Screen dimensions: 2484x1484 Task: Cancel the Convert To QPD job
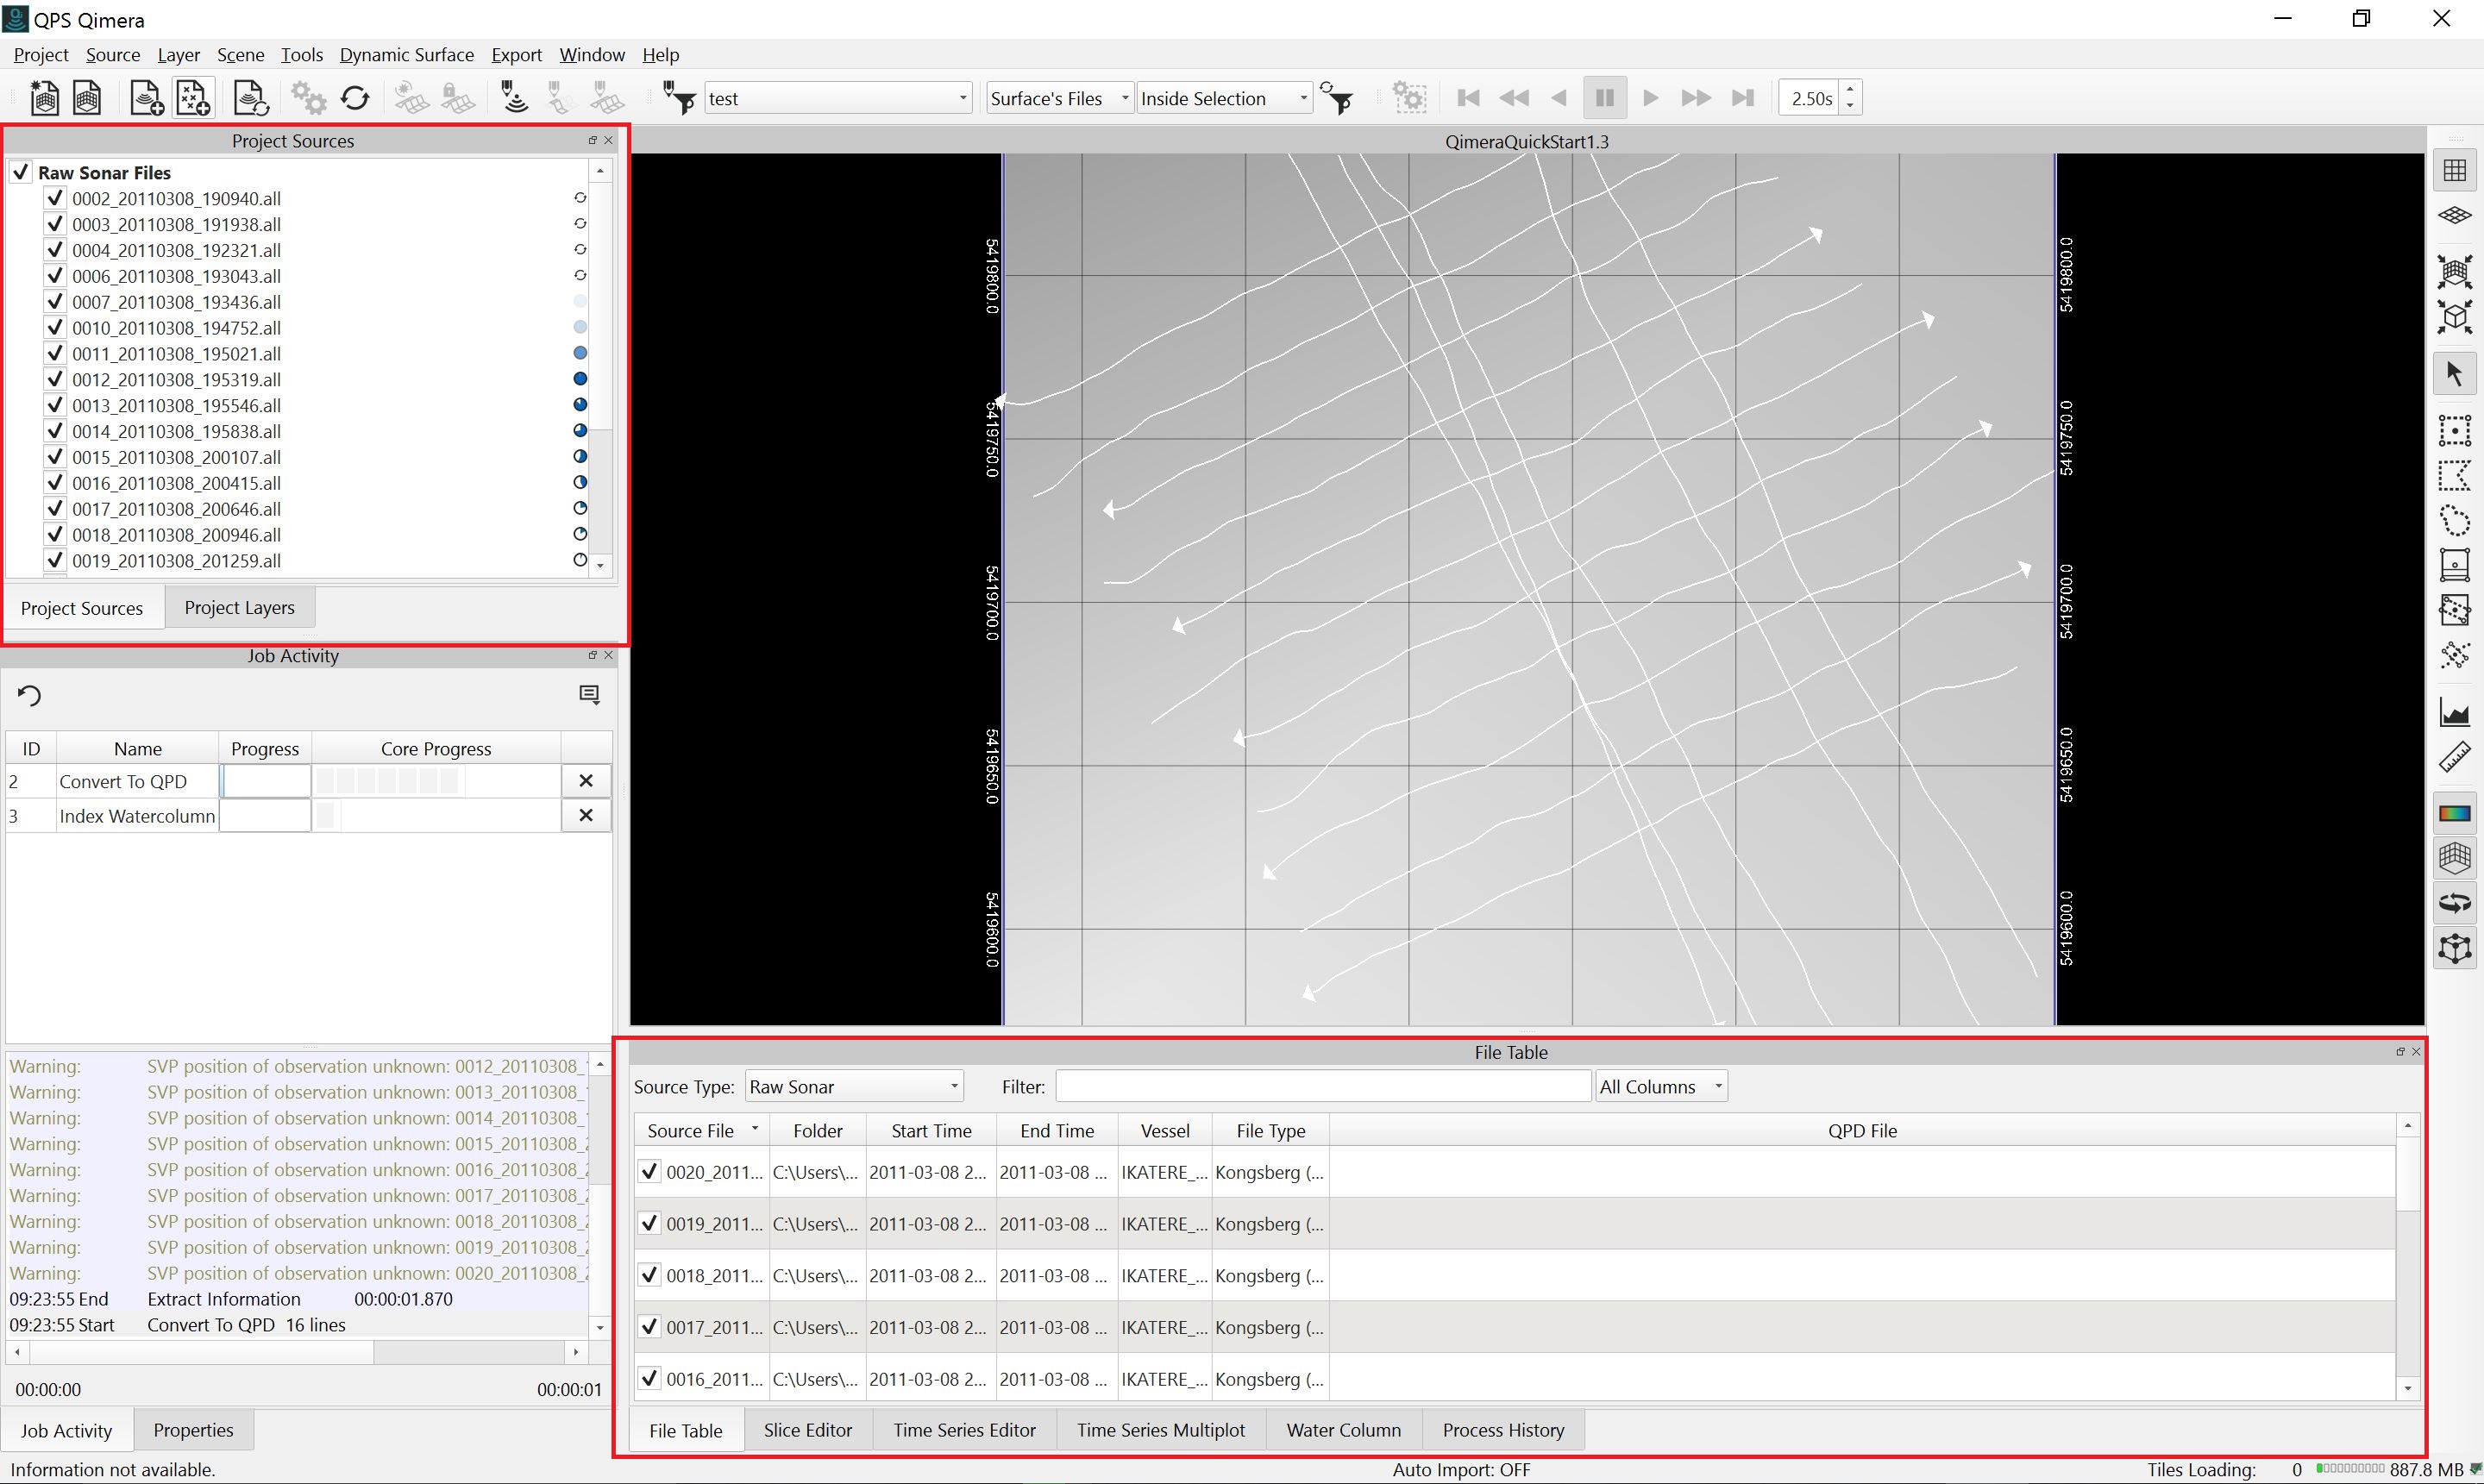point(586,781)
